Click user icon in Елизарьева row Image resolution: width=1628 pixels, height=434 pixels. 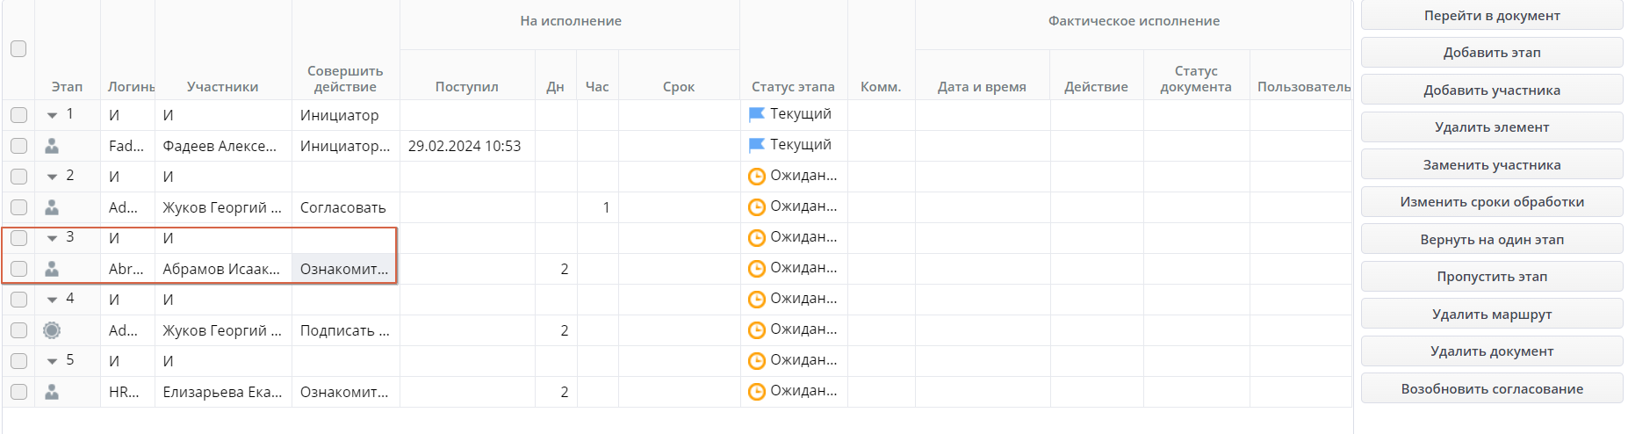coord(52,392)
